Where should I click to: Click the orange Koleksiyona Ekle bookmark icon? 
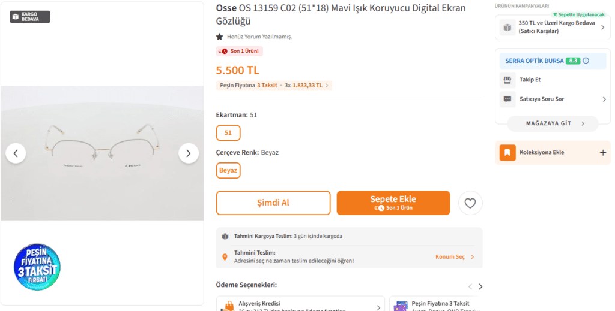[x=507, y=152]
